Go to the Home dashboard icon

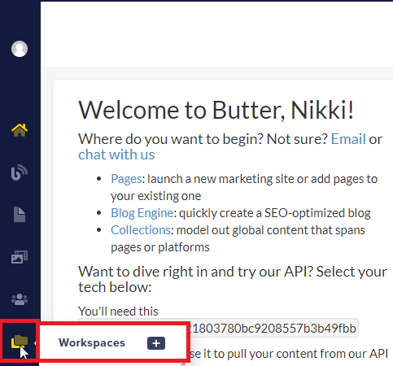20,130
